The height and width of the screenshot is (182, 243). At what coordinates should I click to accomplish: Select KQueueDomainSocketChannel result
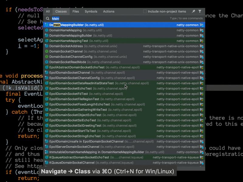coord(124,163)
